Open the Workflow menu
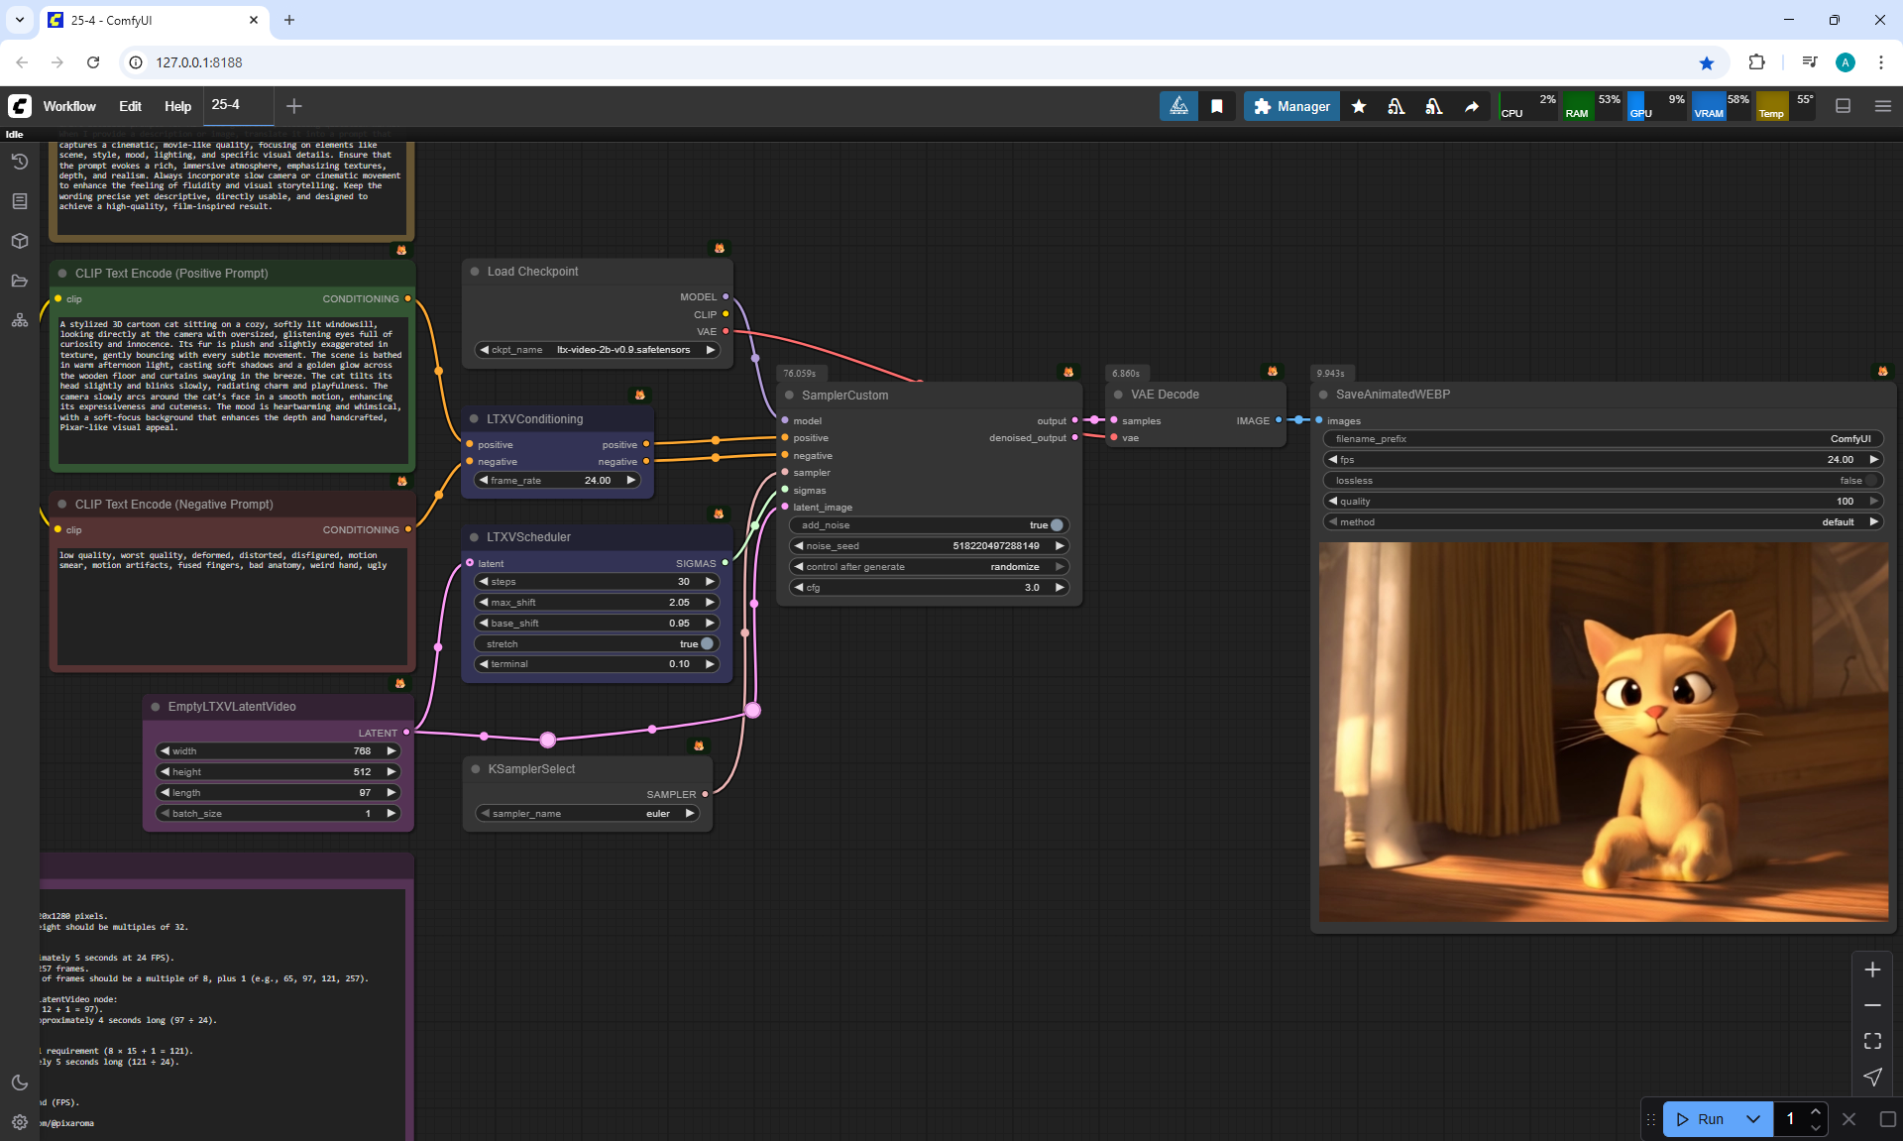This screenshot has width=1903, height=1141. 69,106
